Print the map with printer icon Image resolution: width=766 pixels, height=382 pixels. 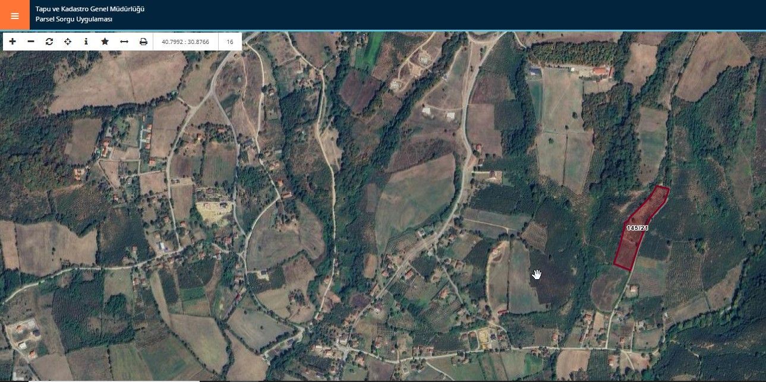click(143, 42)
